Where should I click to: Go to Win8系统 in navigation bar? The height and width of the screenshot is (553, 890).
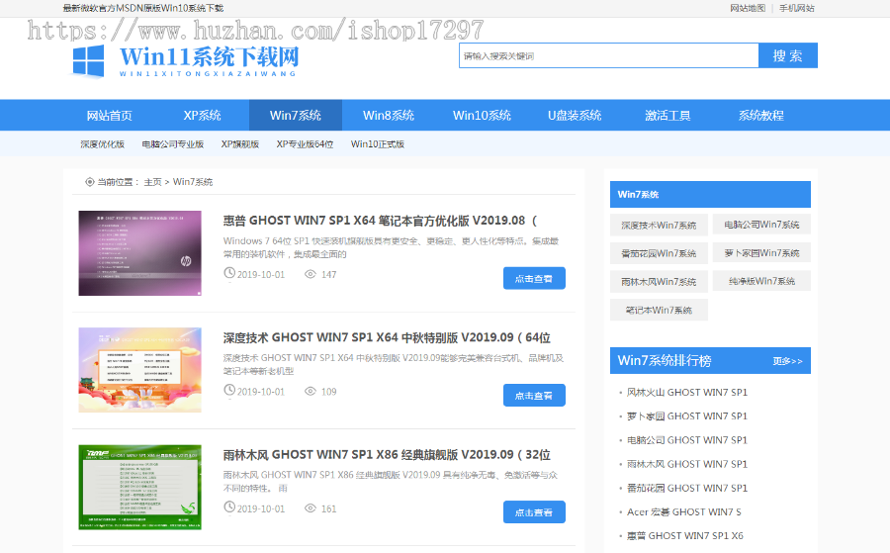[x=389, y=116]
